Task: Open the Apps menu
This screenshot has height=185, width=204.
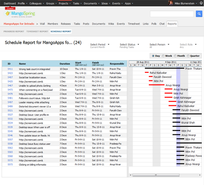Action: (x=129, y=3)
